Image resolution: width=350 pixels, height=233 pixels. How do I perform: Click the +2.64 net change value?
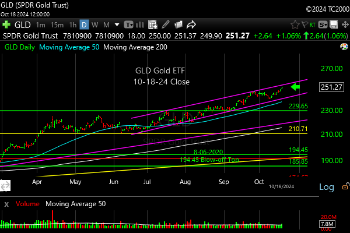pyautogui.click(x=263, y=36)
